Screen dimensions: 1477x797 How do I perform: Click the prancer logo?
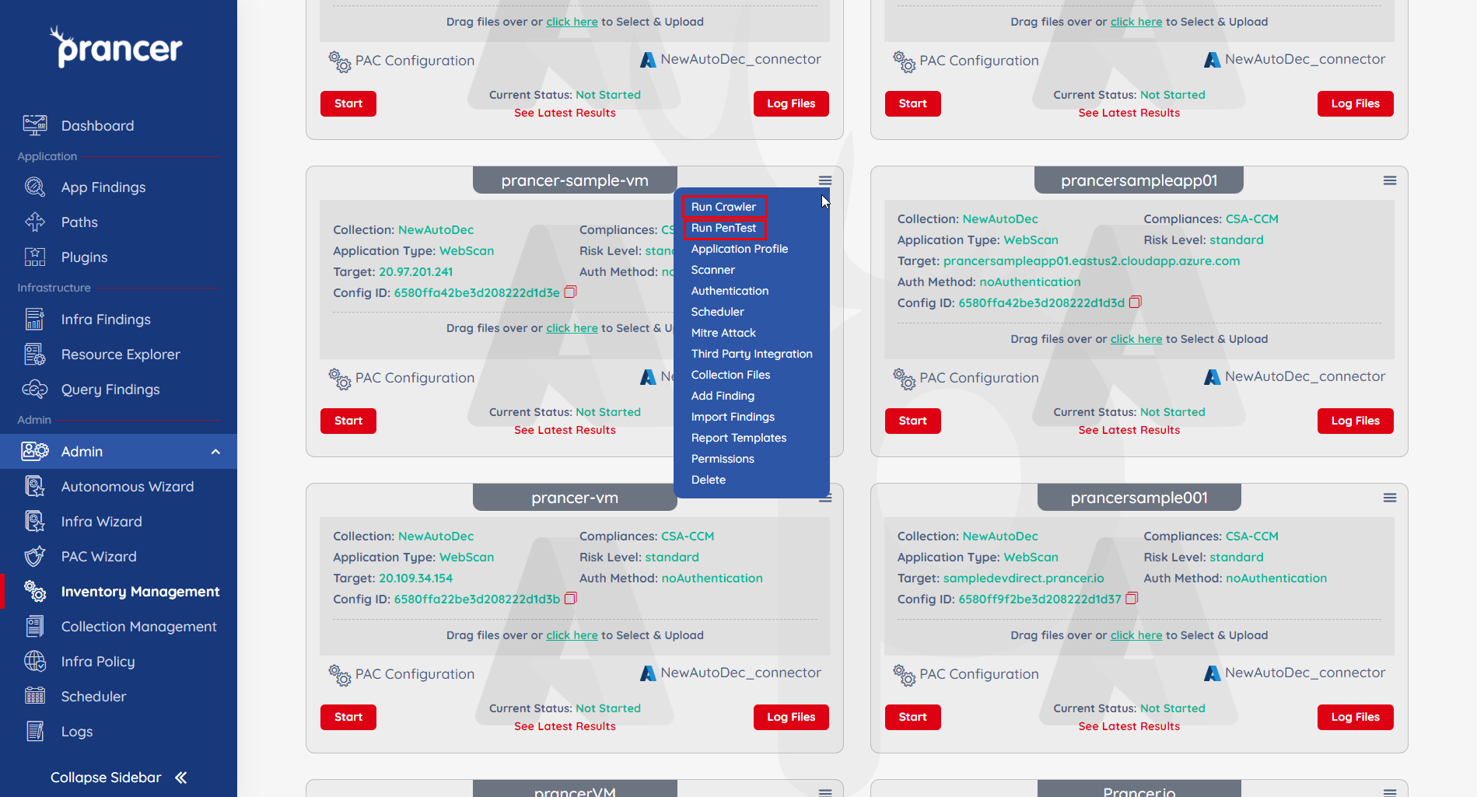117,47
